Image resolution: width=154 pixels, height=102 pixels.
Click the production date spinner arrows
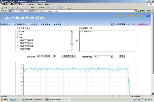click(x=54, y=56)
